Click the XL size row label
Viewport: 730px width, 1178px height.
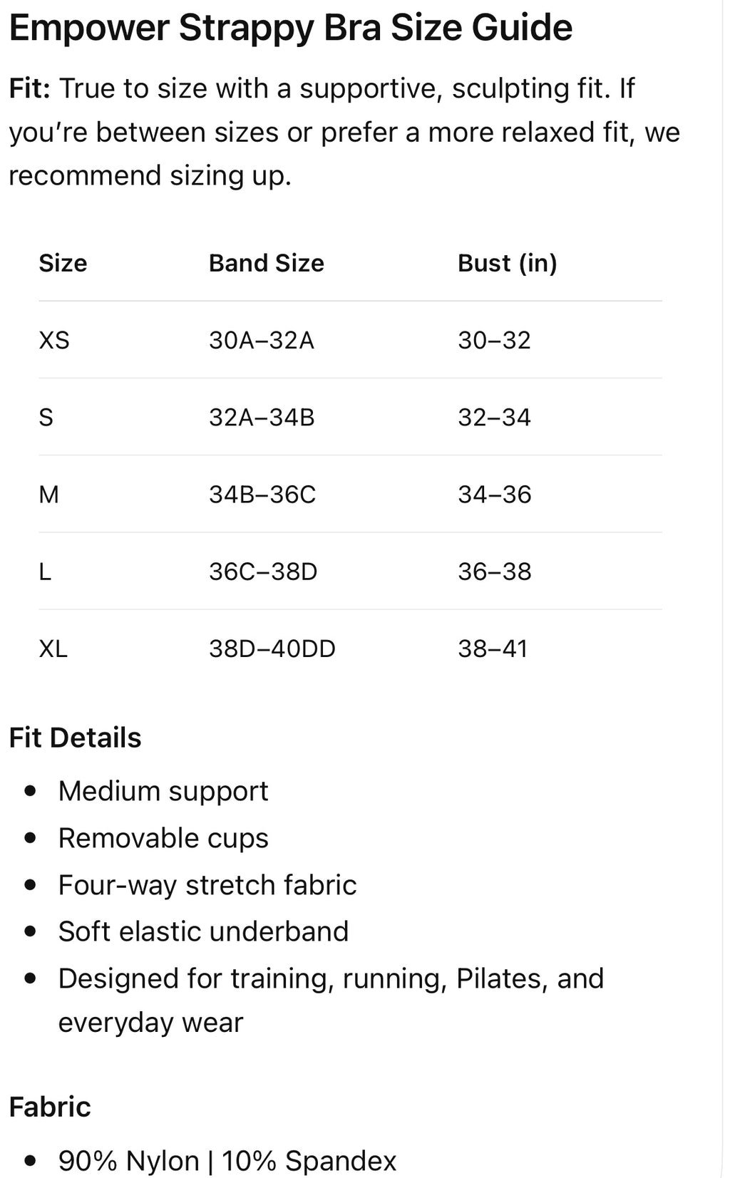click(x=53, y=648)
